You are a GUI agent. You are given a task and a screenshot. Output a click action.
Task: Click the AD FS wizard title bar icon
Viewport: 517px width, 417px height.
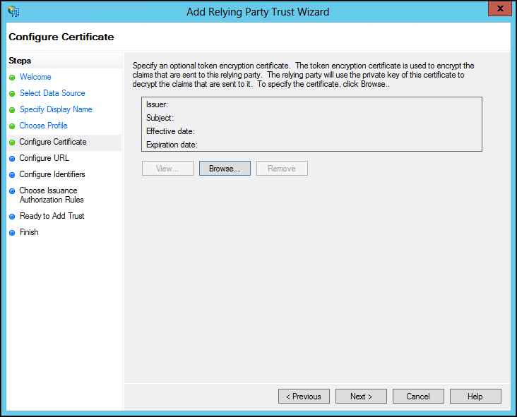coord(13,11)
